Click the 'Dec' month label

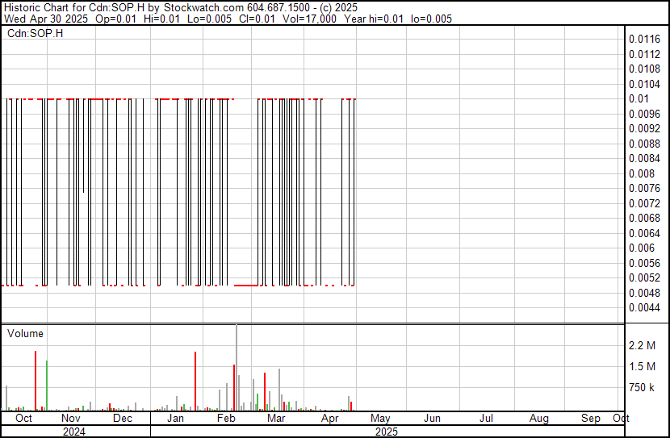(123, 418)
